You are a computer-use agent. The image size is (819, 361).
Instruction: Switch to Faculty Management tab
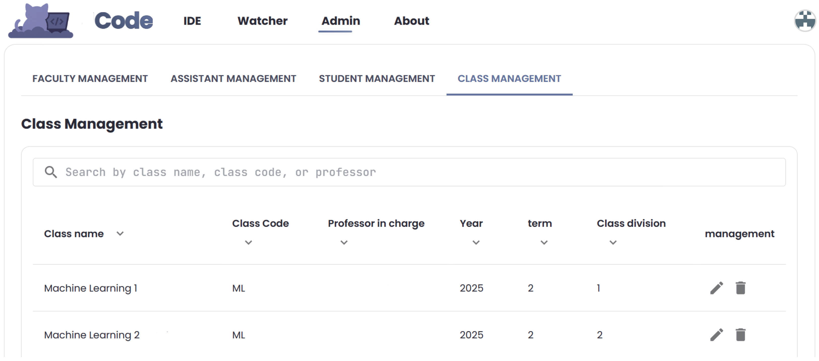coord(90,79)
